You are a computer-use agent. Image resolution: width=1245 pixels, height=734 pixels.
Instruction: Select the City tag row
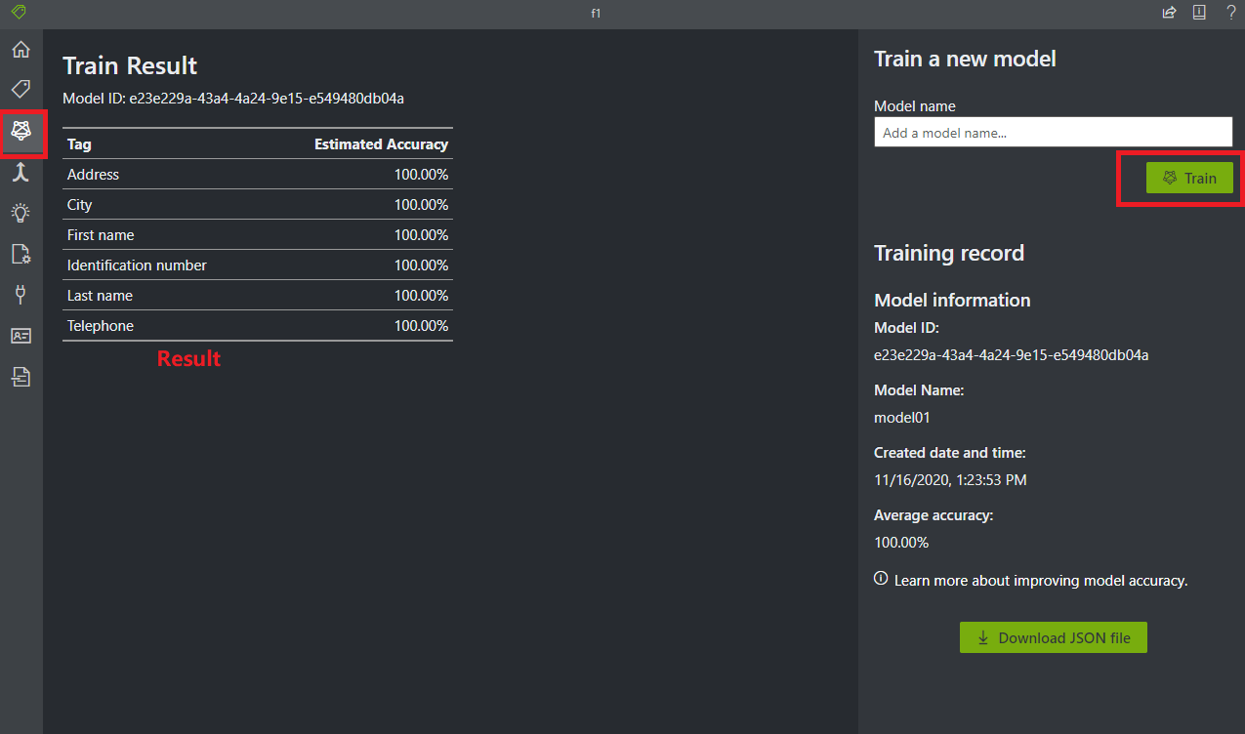coord(258,205)
